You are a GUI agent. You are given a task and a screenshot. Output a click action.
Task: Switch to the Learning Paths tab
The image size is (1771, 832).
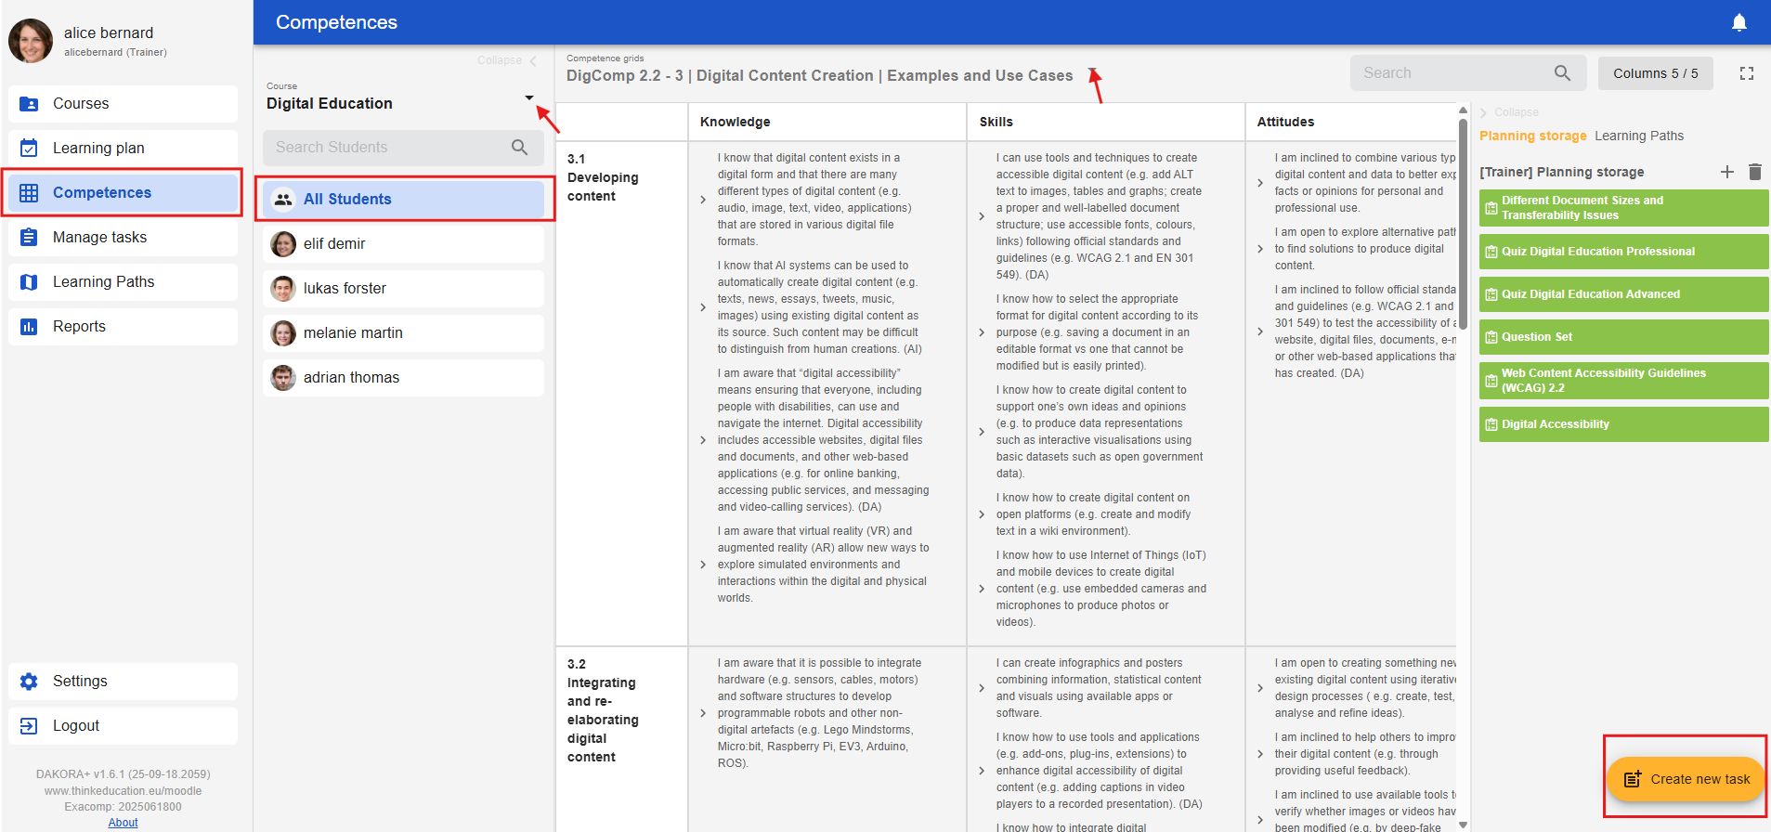point(1638,136)
